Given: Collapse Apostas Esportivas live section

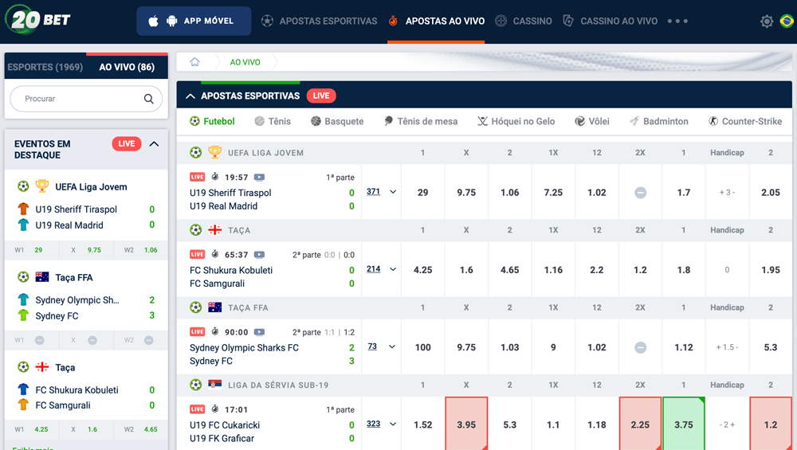Looking at the screenshot, I should (x=190, y=96).
